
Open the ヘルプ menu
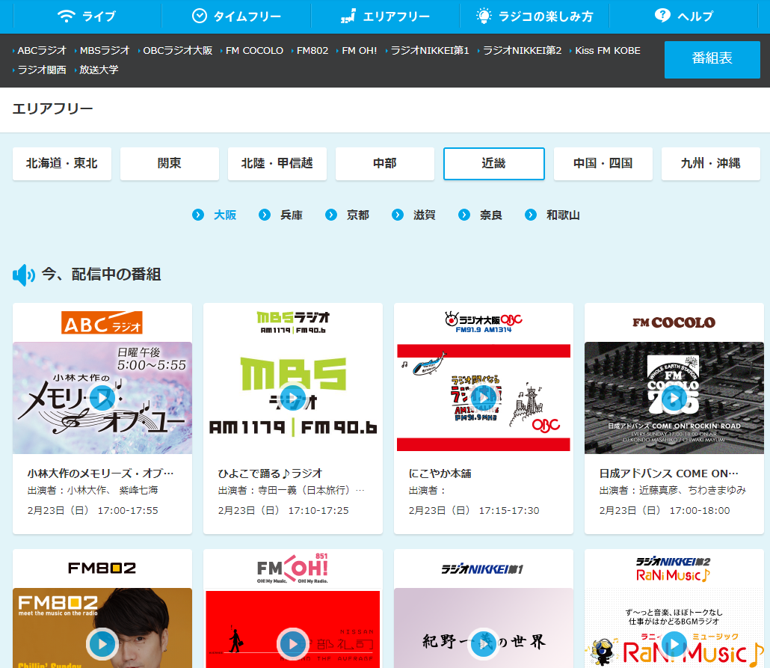click(683, 16)
